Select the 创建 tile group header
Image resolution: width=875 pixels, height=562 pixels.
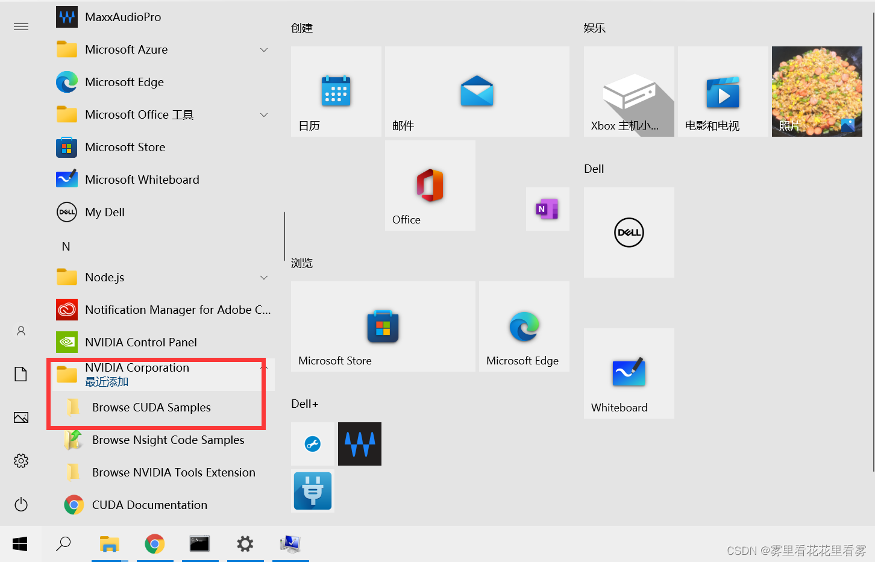point(302,28)
